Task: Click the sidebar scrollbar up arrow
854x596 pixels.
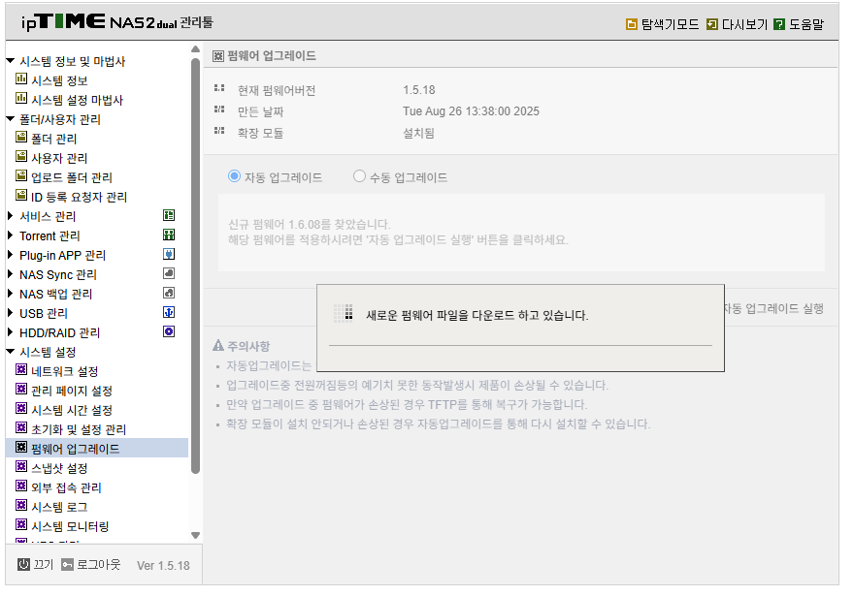Action: [195, 49]
